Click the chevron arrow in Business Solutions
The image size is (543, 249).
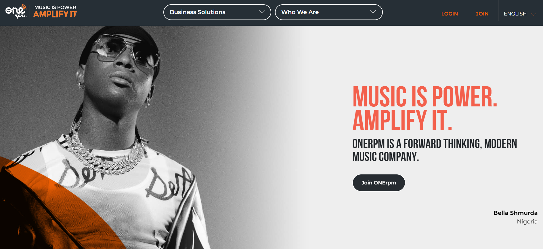(262, 12)
